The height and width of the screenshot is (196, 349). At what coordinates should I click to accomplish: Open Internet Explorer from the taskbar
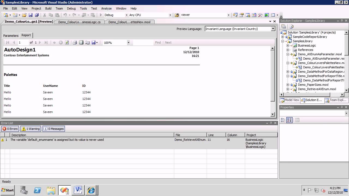91,190
